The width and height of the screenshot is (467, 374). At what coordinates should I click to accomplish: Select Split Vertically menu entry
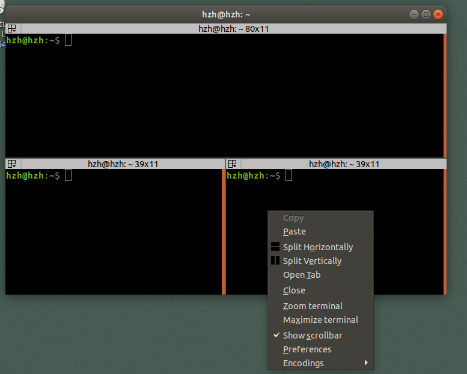[x=320, y=261]
